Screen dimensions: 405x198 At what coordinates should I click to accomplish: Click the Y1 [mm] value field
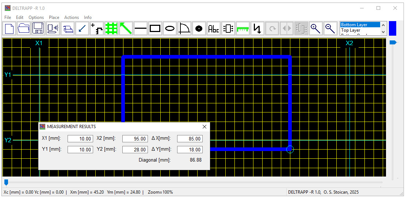[80, 150]
